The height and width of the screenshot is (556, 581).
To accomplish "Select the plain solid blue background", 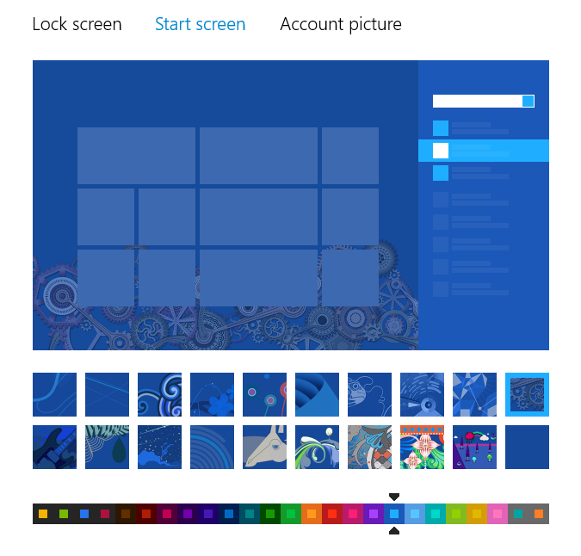I will pos(527,447).
